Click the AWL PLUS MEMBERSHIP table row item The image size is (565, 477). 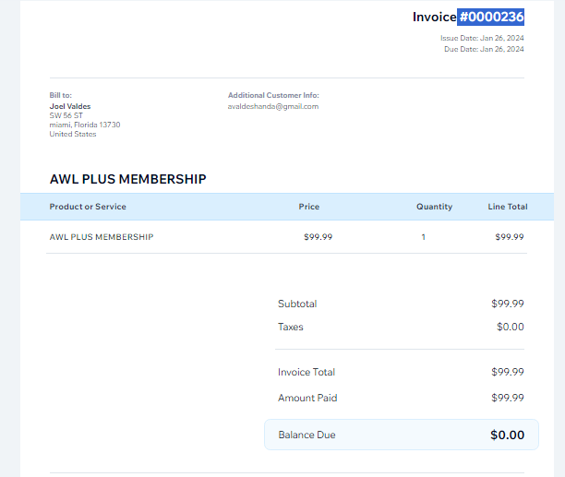click(102, 237)
